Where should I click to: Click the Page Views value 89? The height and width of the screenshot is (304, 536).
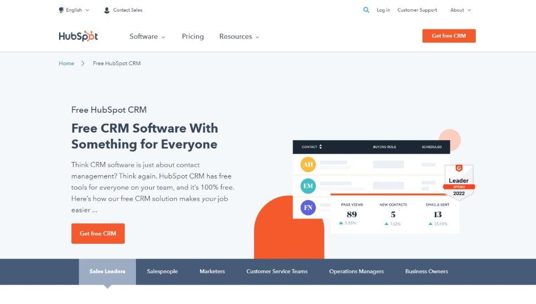tap(352, 214)
